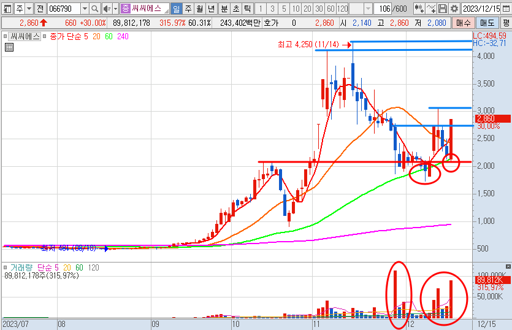This screenshot has height=330, width=512.
Task: Open the stock code search magnifier
Action: click(x=94, y=9)
